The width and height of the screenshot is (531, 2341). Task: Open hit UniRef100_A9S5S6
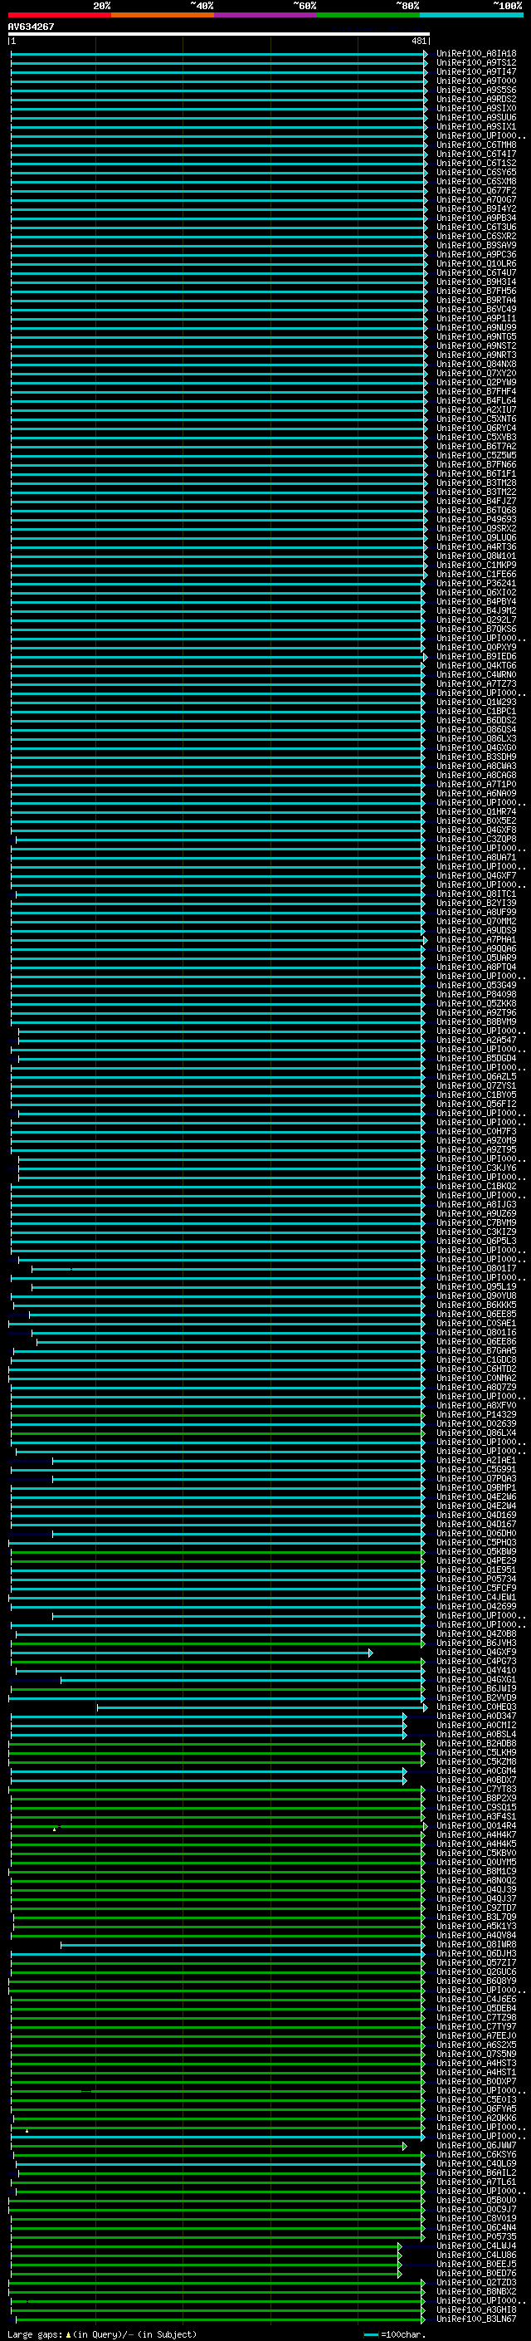tap(476, 90)
